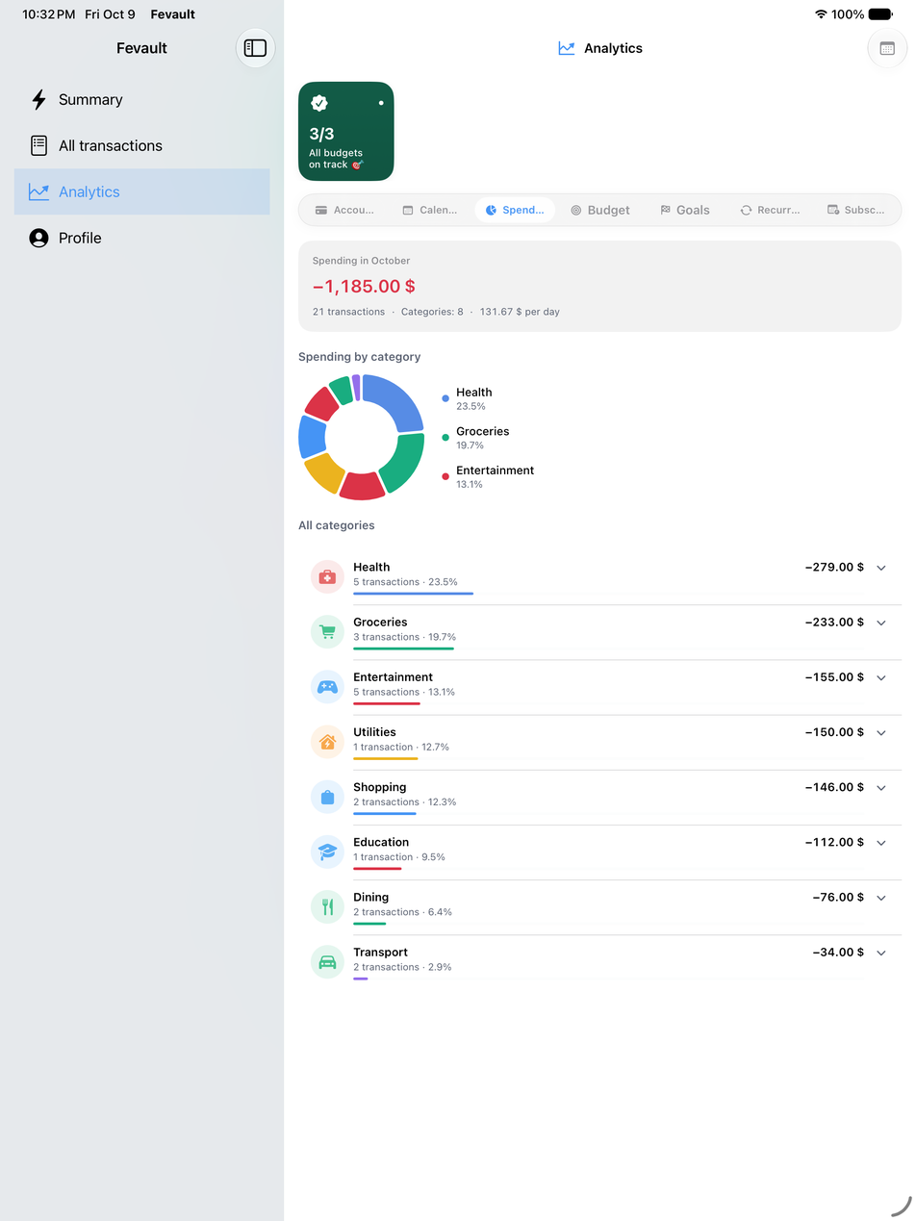This screenshot has width=916, height=1221.
Task: Click the Health medical kit icon
Action: pyautogui.click(x=327, y=576)
